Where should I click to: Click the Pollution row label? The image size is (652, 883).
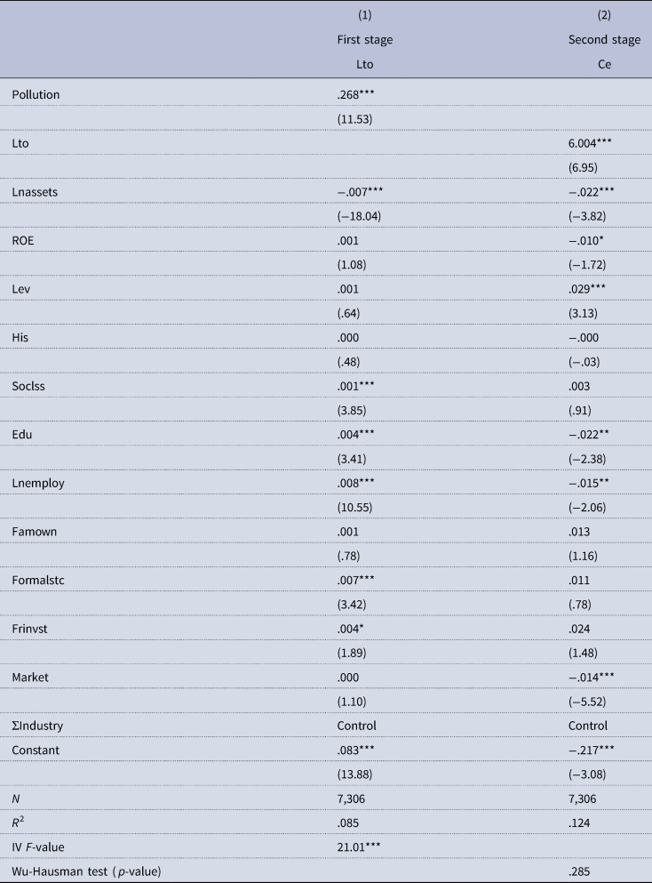click(x=36, y=93)
